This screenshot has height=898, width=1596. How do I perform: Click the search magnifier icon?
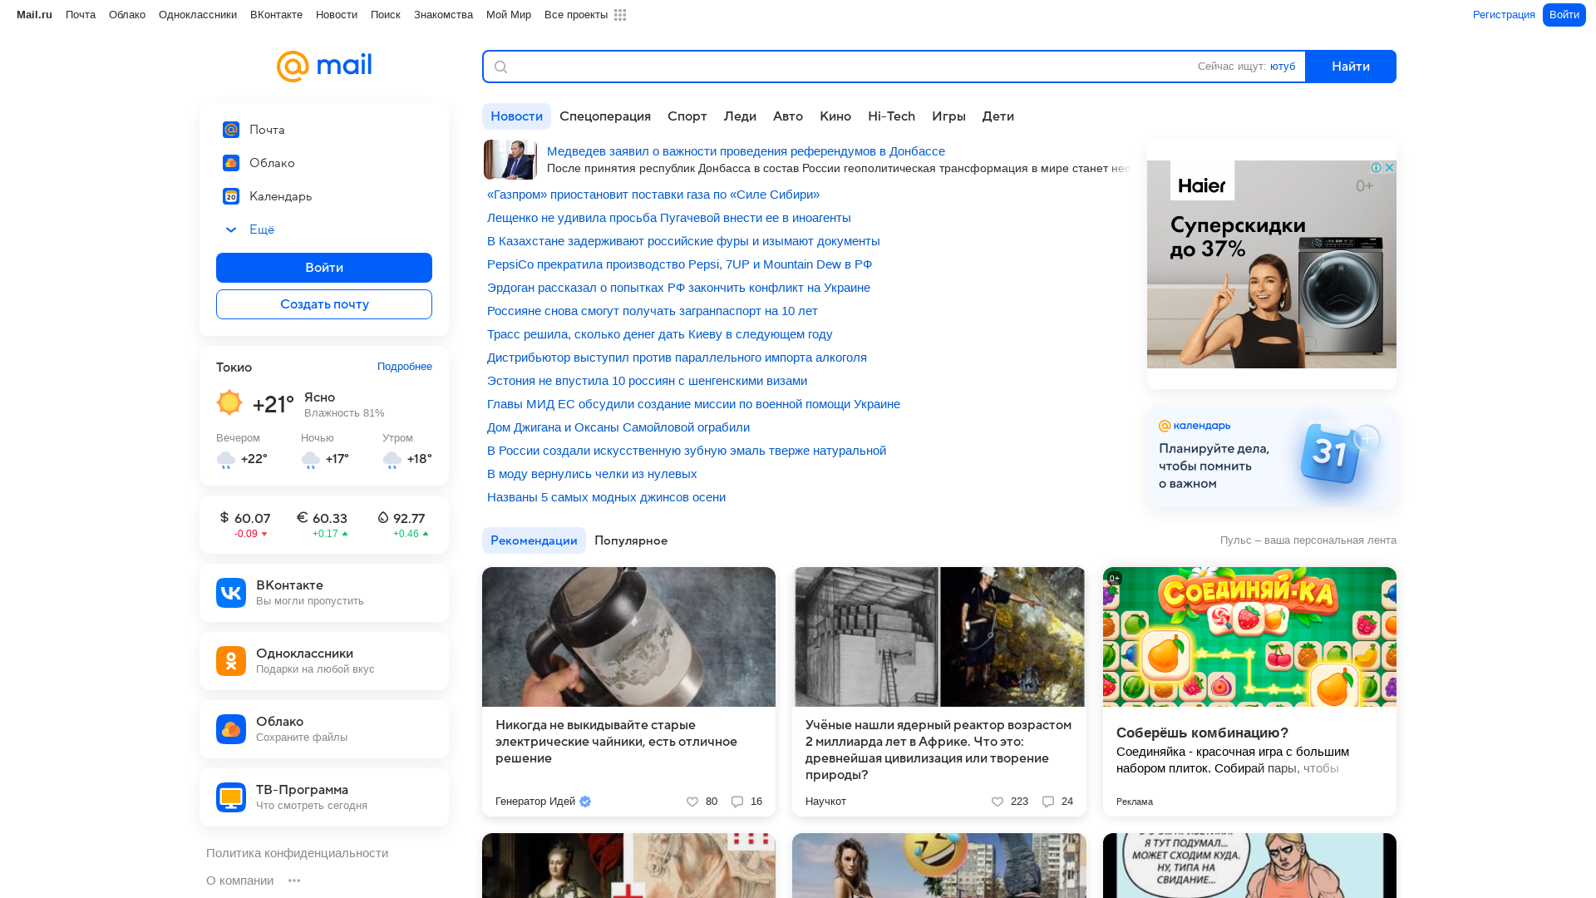500,67
